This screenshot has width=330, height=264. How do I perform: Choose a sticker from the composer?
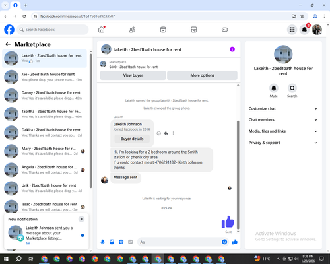point(121,242)
